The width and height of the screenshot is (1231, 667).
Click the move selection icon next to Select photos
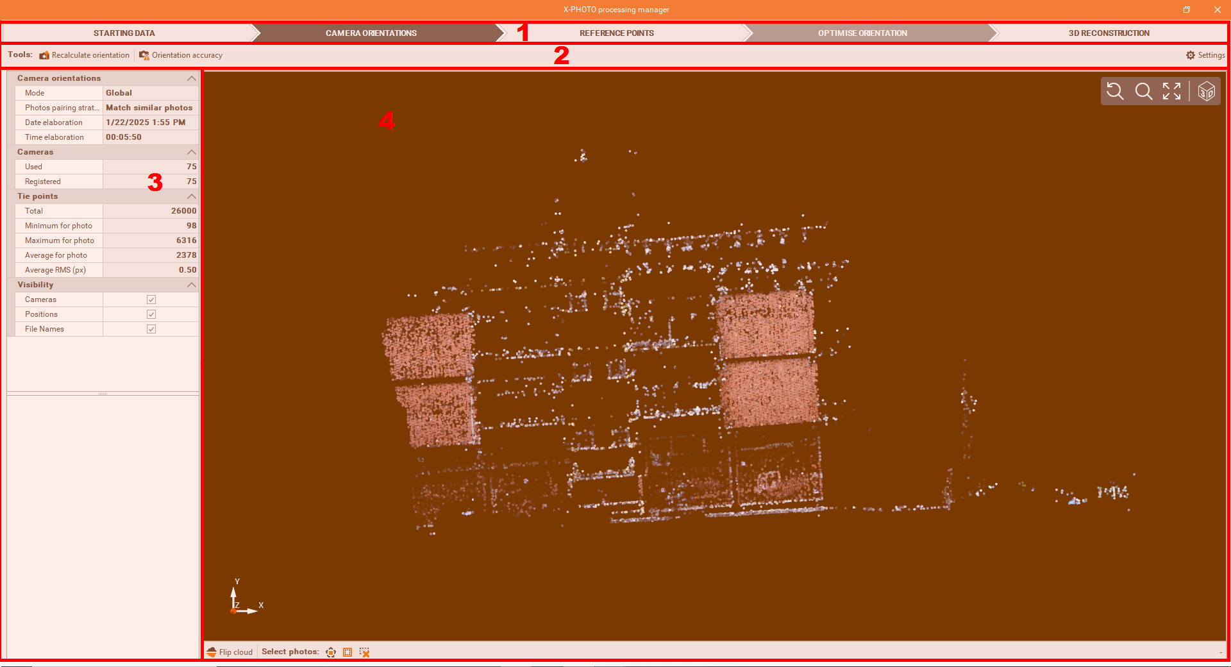pyautogui.click(x=331, y=652)
